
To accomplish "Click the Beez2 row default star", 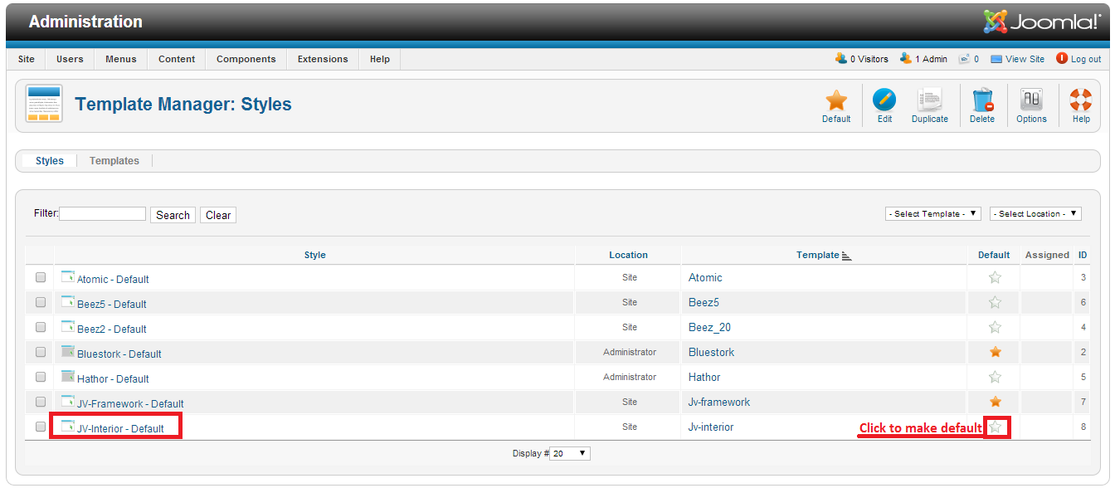I will point(996,327).
